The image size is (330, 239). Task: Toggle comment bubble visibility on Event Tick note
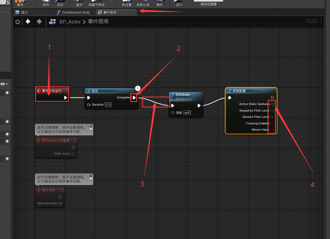tap(91, 179)
